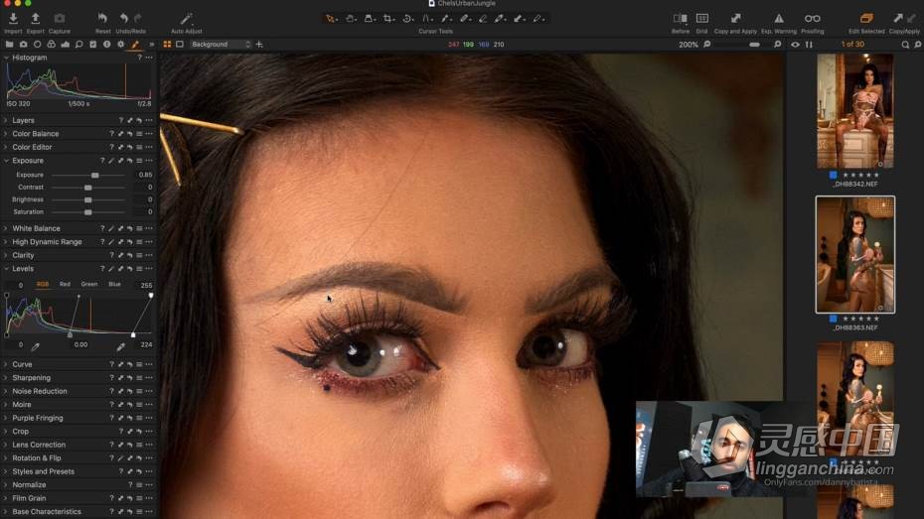
Task: Collapse the Exposure panel
Action: pos(6,160)
